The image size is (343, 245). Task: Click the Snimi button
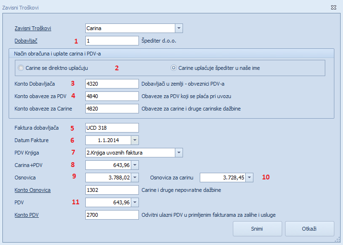tap(257, 229)
